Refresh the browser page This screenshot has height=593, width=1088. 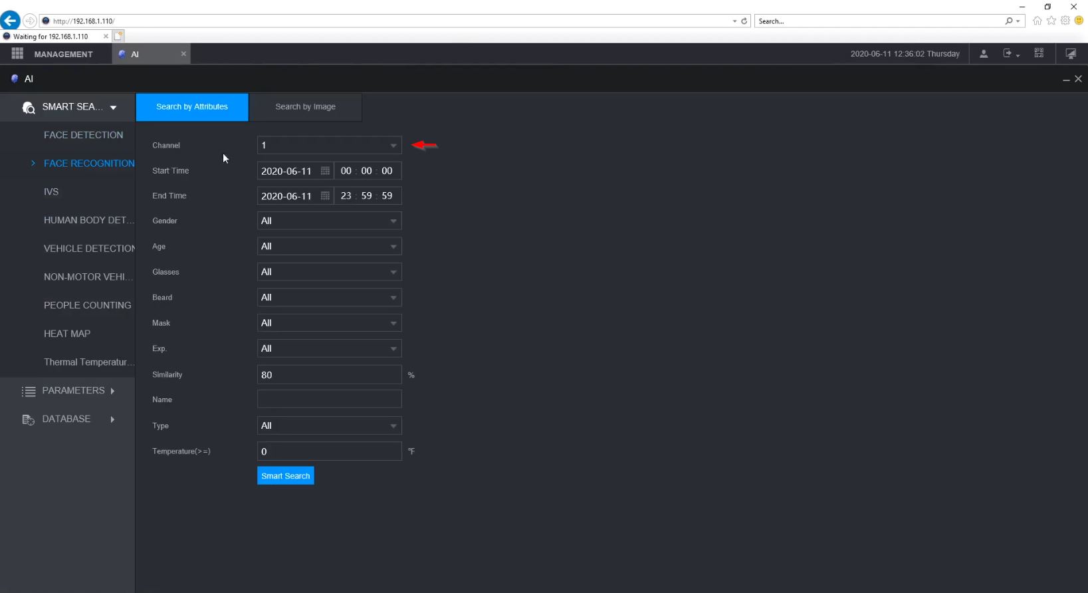pyautogui.click(x=744, y=21)
